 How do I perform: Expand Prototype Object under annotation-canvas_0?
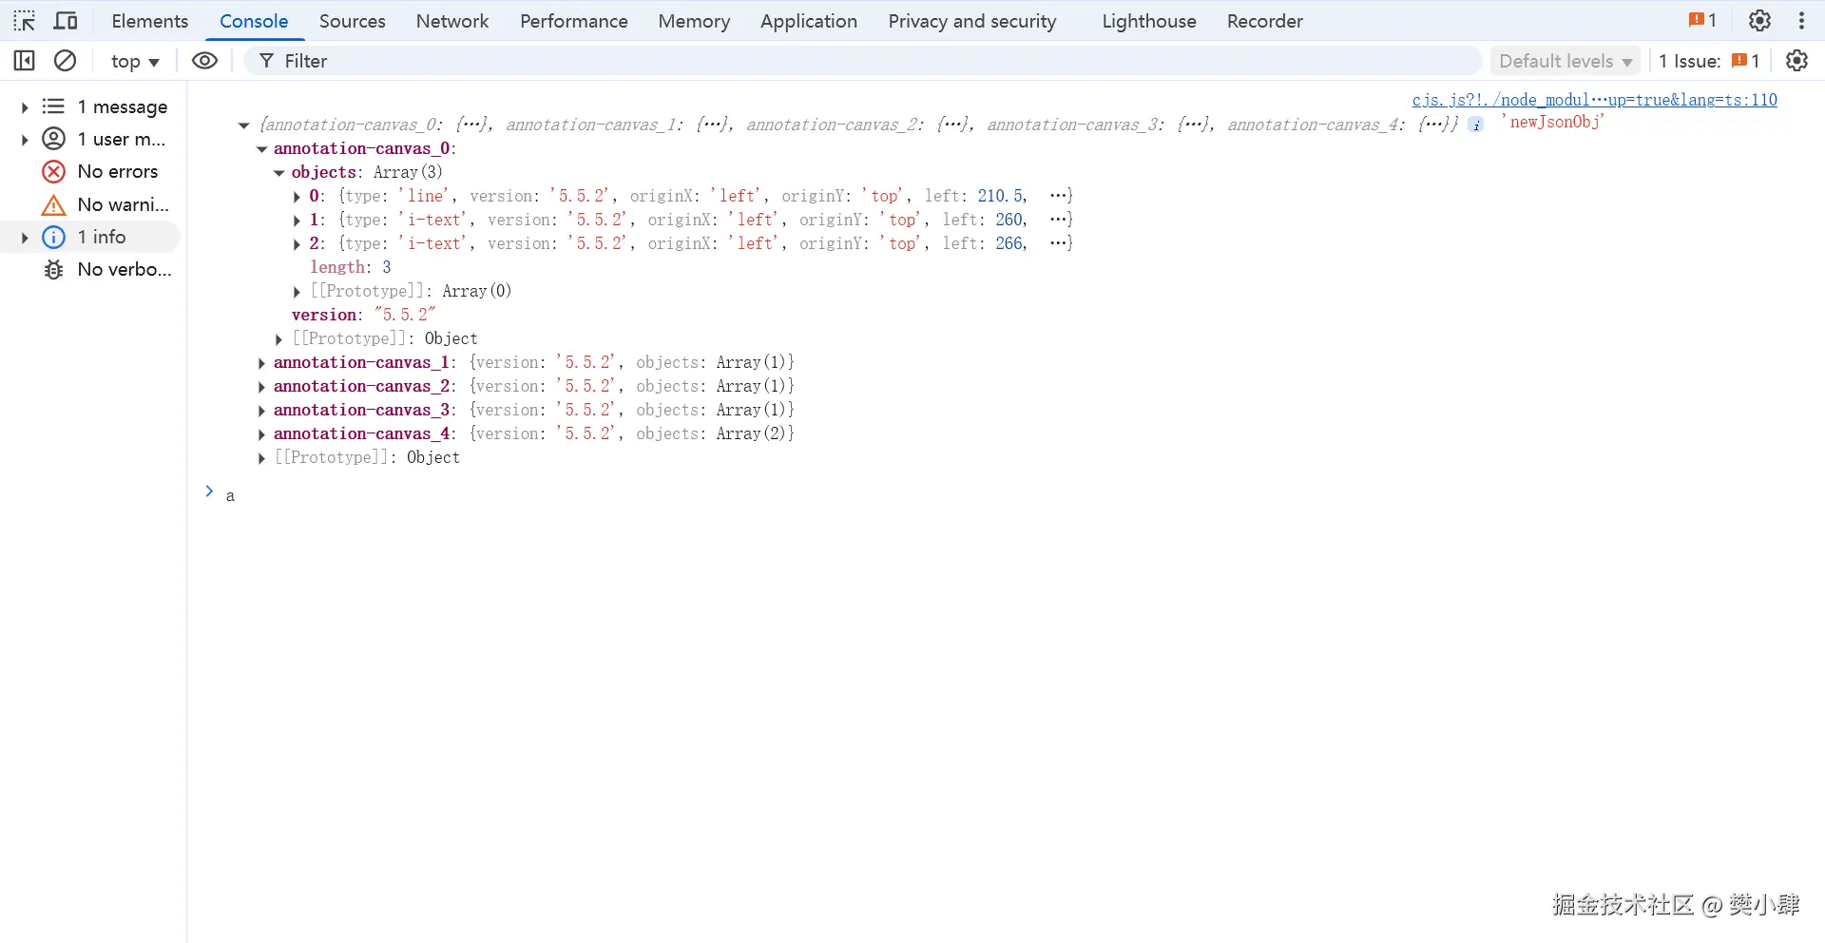279,339
